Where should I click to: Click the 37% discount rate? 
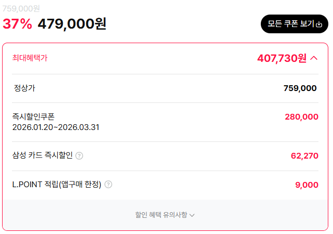(x=17, y=24)
